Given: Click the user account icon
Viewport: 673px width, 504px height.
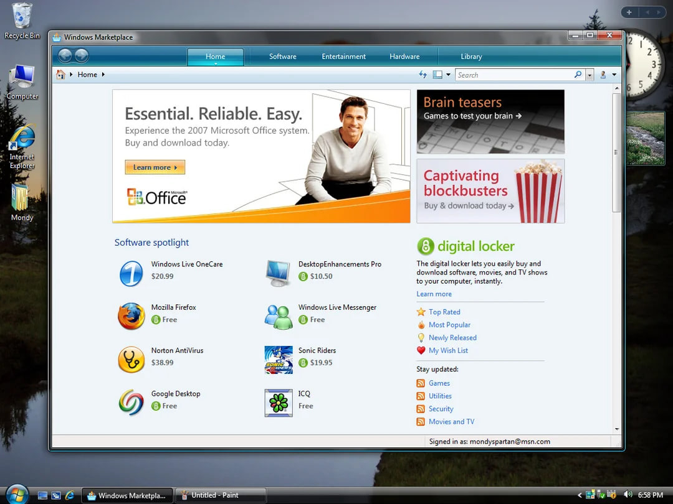Looking at the screenshot, I should 603,75.
